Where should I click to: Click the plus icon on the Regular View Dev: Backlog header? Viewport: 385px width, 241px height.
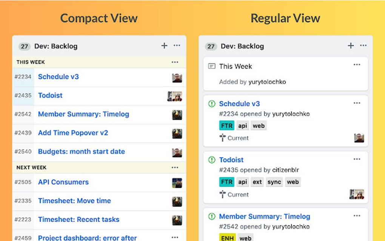(x=351, y=45)
